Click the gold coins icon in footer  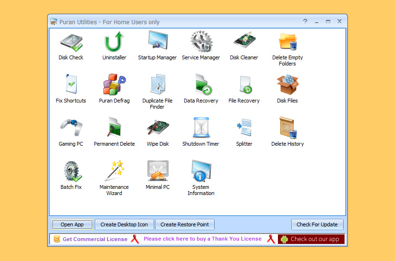(x=57, y=239)
